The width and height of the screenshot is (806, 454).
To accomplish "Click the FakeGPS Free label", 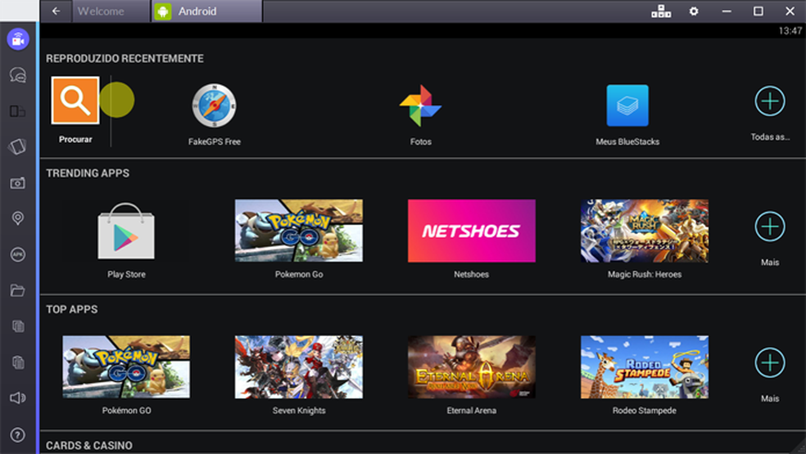I will (215, 142).
